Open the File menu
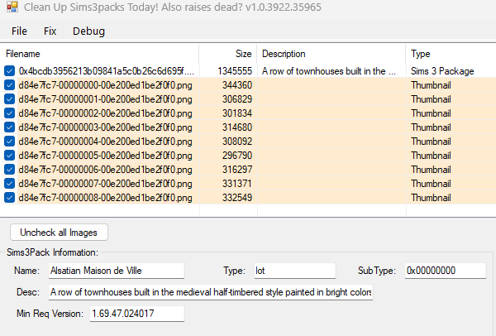The image size is (496, 336). 19,31
